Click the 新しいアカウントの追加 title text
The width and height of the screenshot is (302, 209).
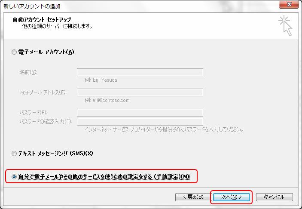[x=32, y=6]
